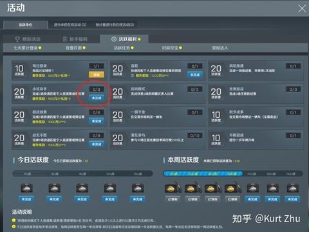Screen dimensions: 309x232
Task: Select the fourth gold weekly reward chest
Action: click(x=232, y=188)
